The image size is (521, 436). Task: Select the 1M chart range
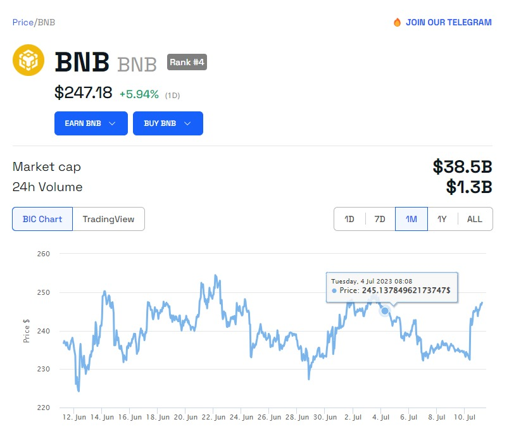pos(411,219)
